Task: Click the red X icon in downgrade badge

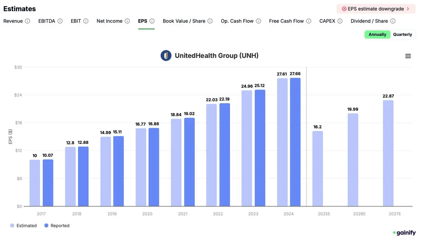Action: (344, 9)
